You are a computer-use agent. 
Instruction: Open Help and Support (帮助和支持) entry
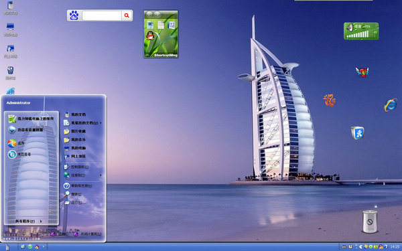coord(78,185)
